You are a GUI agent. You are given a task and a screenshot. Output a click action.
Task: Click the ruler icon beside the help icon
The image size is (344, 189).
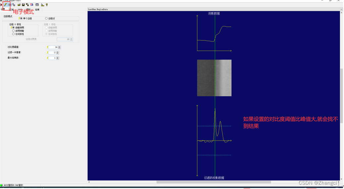coord(43,5)
